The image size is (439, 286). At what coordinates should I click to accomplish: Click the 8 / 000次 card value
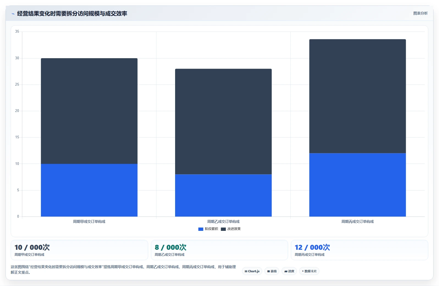click(x=170, y=247)
